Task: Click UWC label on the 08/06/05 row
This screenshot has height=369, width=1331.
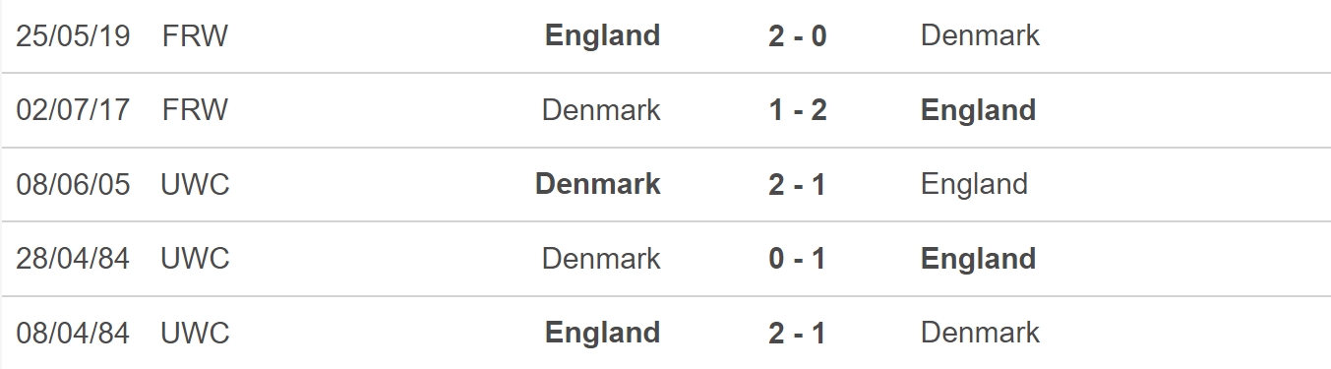Action: point(195,184)
